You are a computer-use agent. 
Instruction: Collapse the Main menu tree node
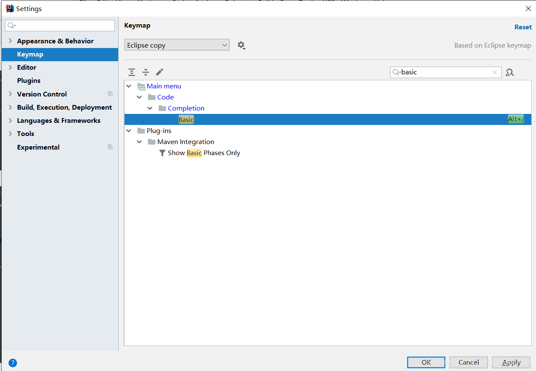click(129, 86)
